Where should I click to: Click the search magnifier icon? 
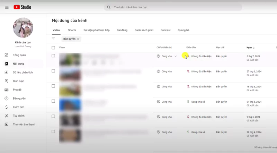(x=109, y=7)
